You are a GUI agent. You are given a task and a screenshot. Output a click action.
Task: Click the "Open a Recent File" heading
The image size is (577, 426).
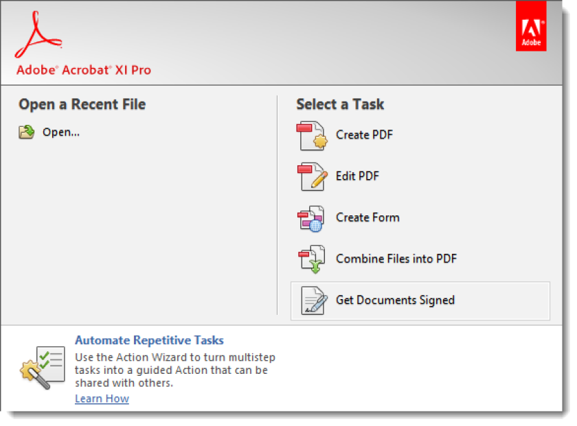click(x=82, y=104)
